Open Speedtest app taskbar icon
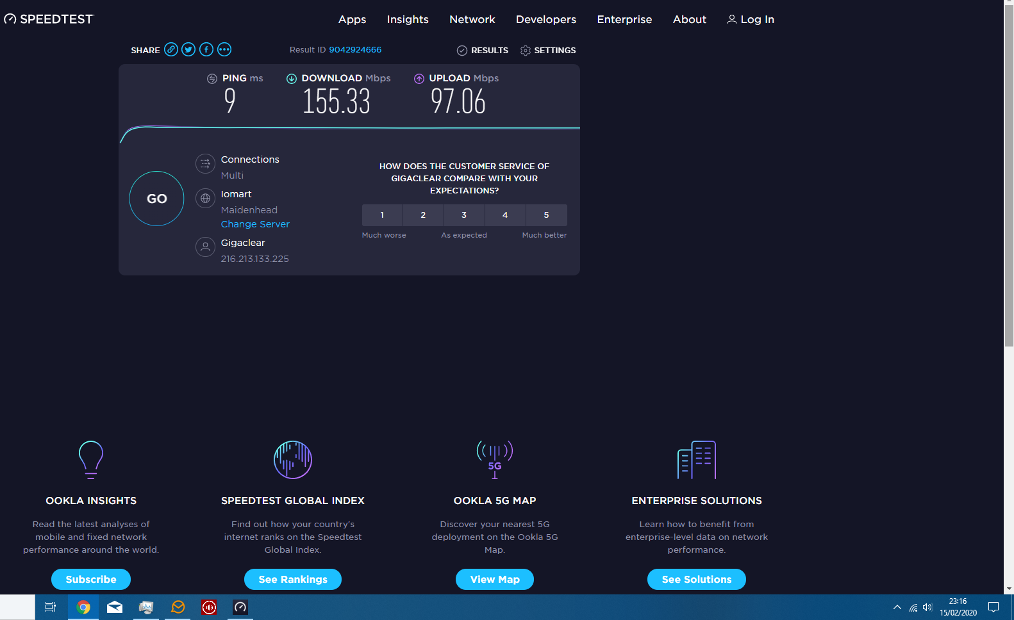1014x620 pixels. tap(240, 607)
